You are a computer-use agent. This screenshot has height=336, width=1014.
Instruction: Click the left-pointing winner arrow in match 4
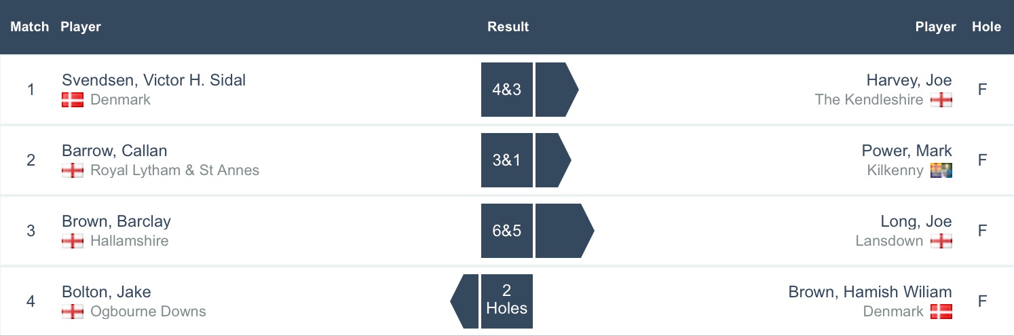467,301
